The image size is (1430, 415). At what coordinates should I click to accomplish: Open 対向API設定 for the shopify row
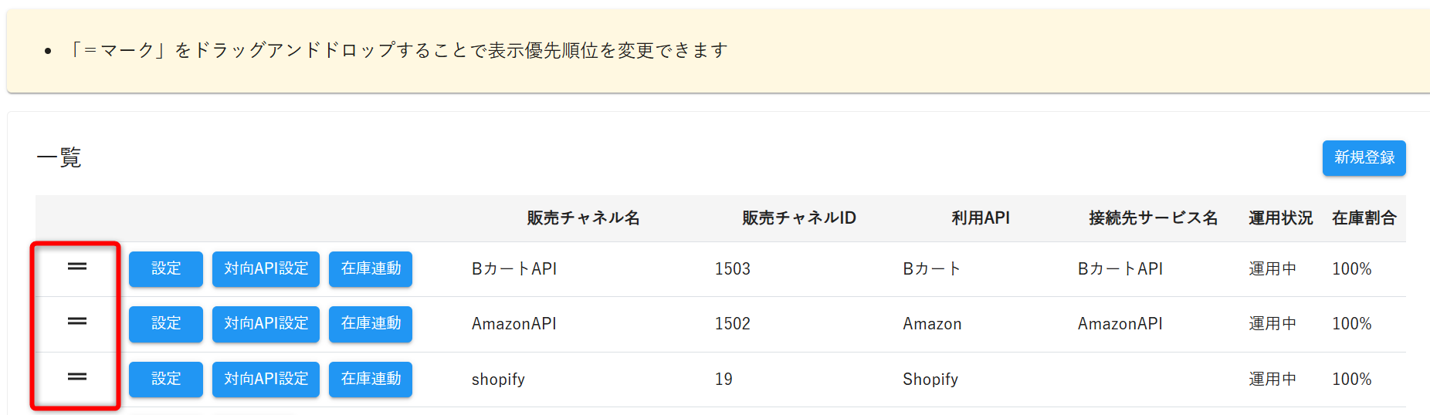[266, 380]
